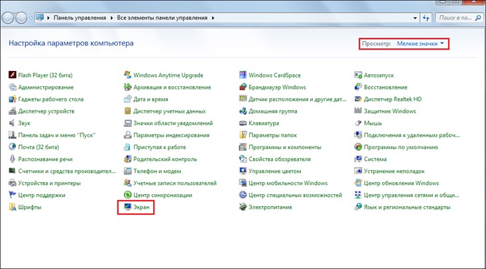Screen dimensions: 486x269
Task: Click the Администрирование gear icon
Action: [13, 87]
